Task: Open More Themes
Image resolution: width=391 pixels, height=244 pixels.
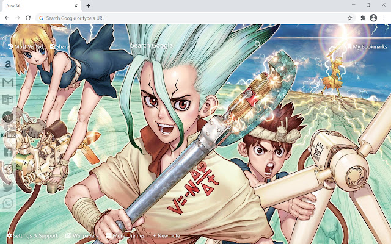Action: coord(125,235)
